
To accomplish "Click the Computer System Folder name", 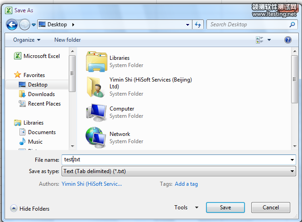I will [122, 109].
